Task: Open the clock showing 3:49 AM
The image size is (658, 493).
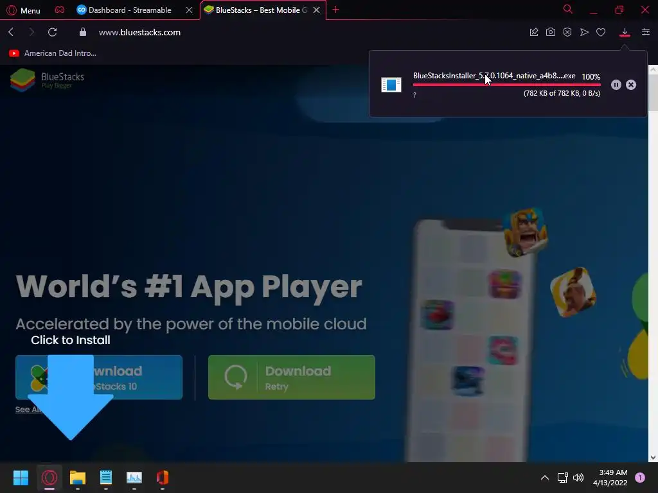Action: click(x=610, y=478)
